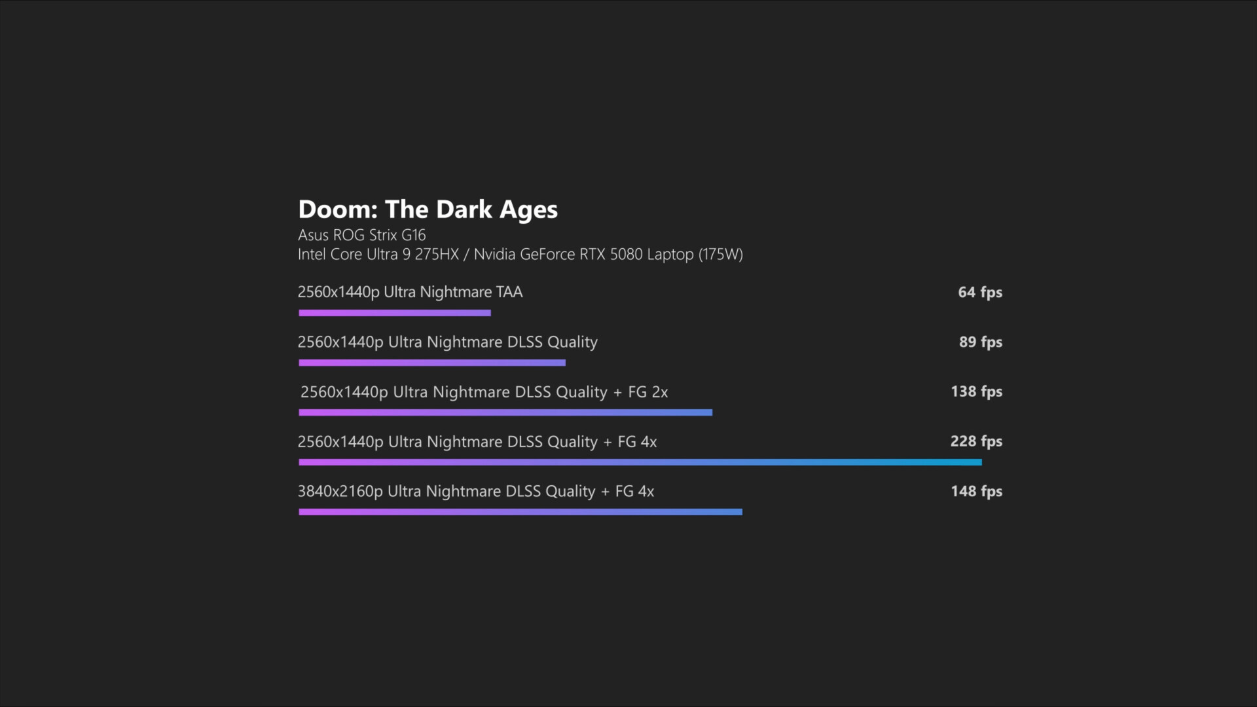Click the 89 fps value
The height and width of the screenshot is (707, 1257).
pyautogui.click(x=980, y=342)
